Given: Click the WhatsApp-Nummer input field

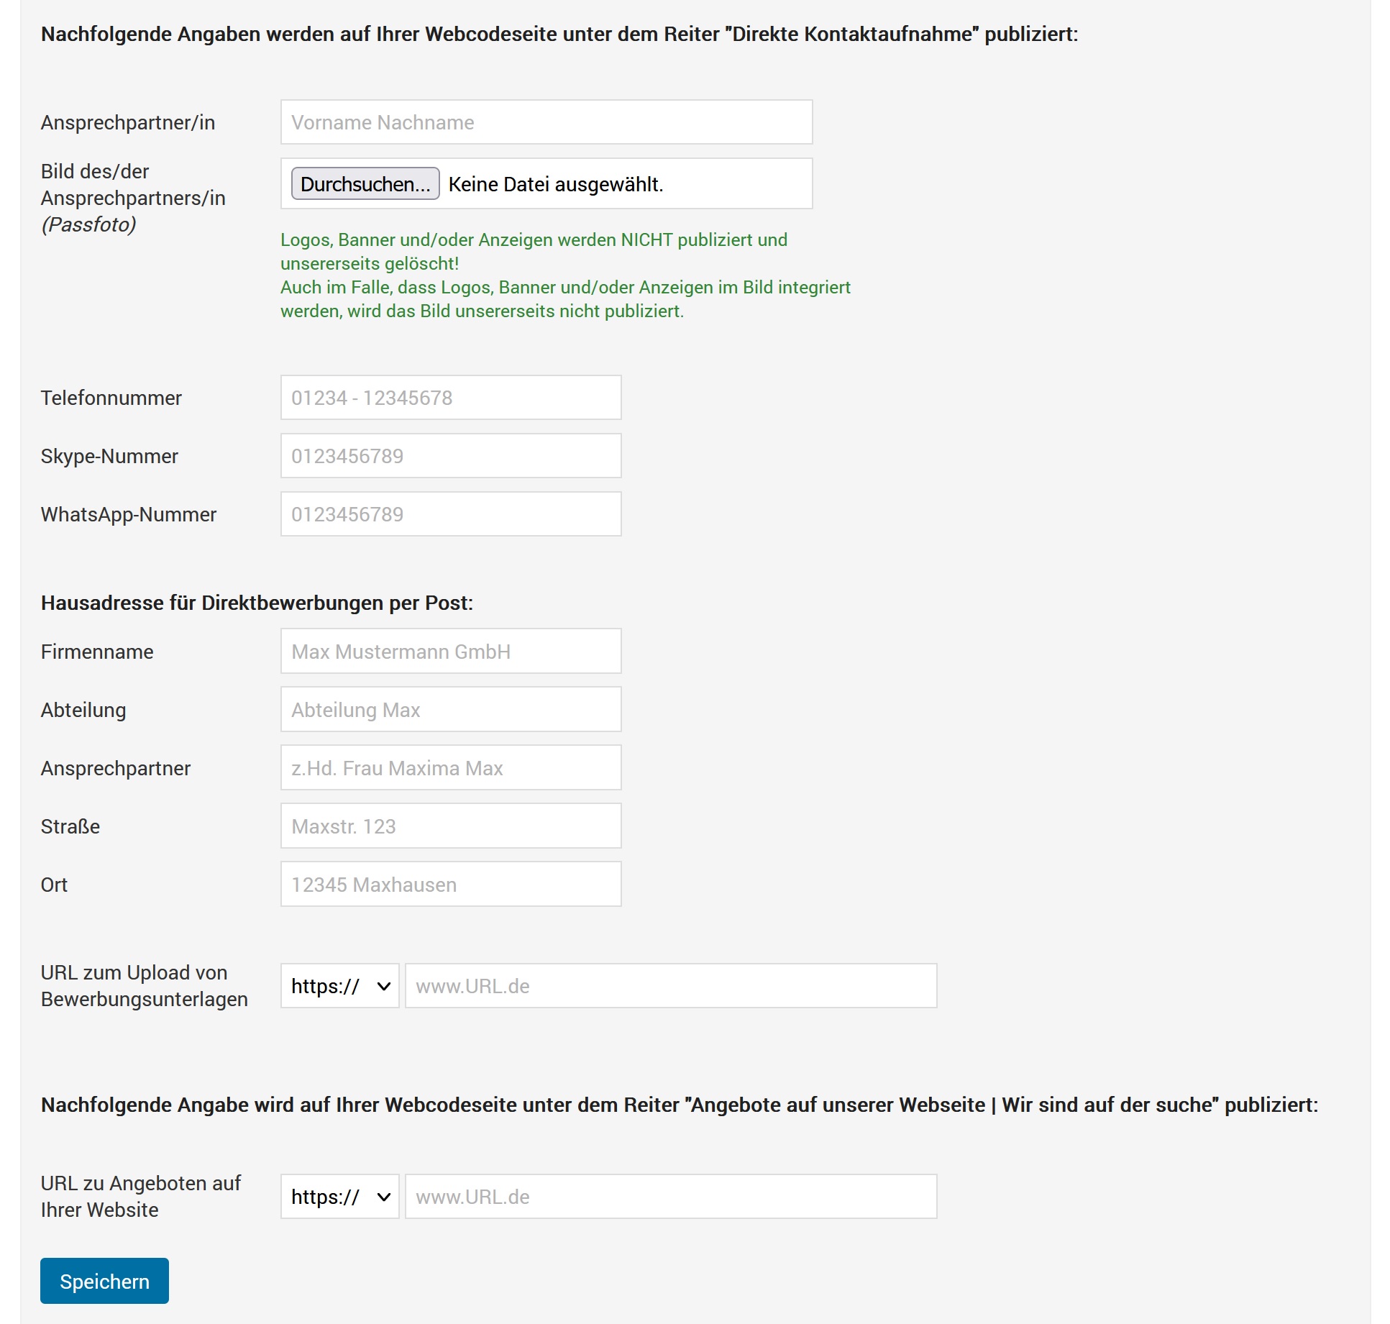Looking at the screenshot, I should (451, 513).
